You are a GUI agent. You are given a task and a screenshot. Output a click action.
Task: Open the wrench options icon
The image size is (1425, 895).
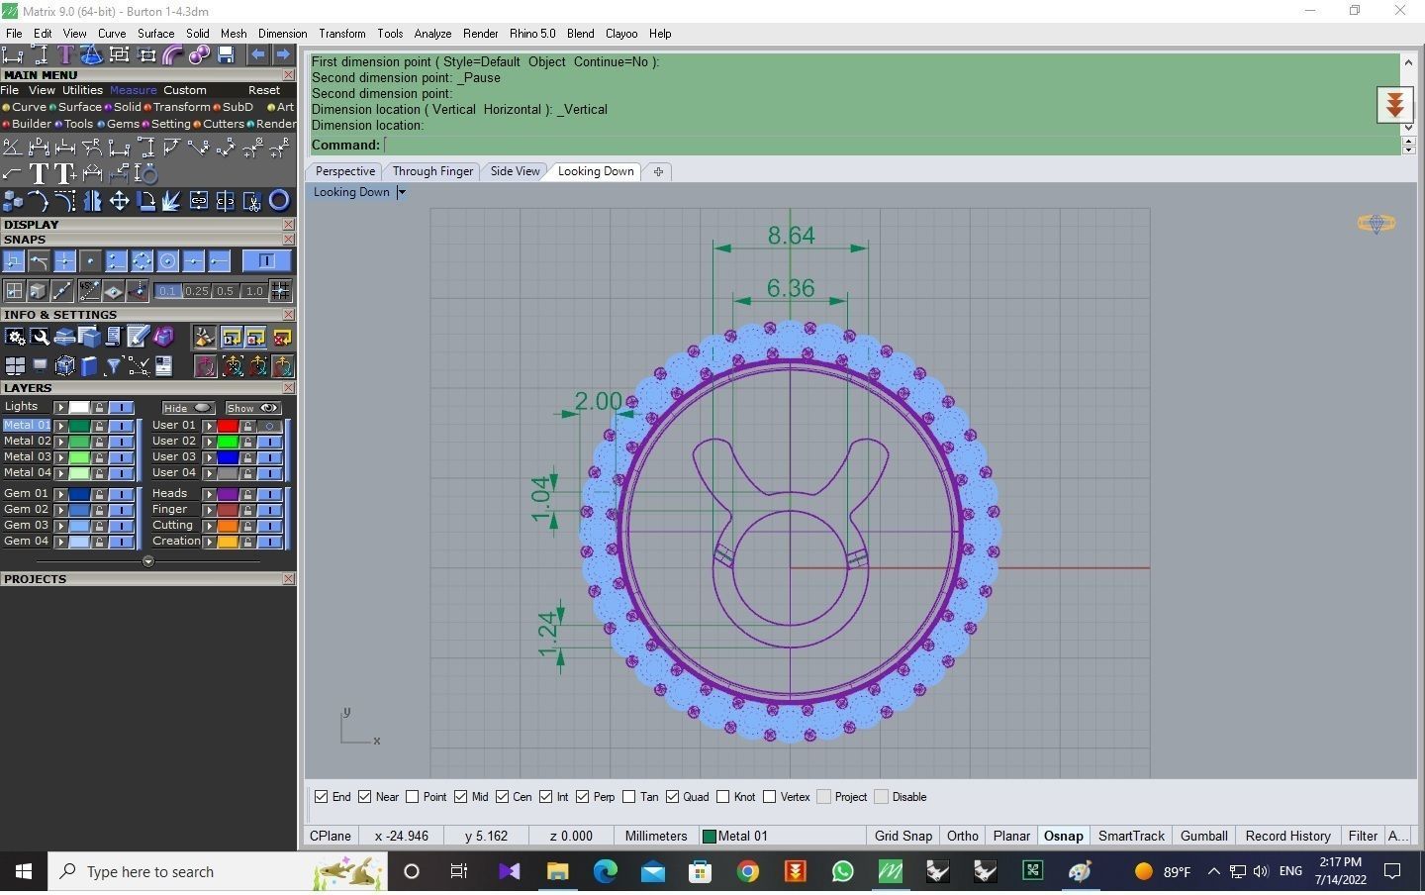pyautogui.click(x=40, y=337)
